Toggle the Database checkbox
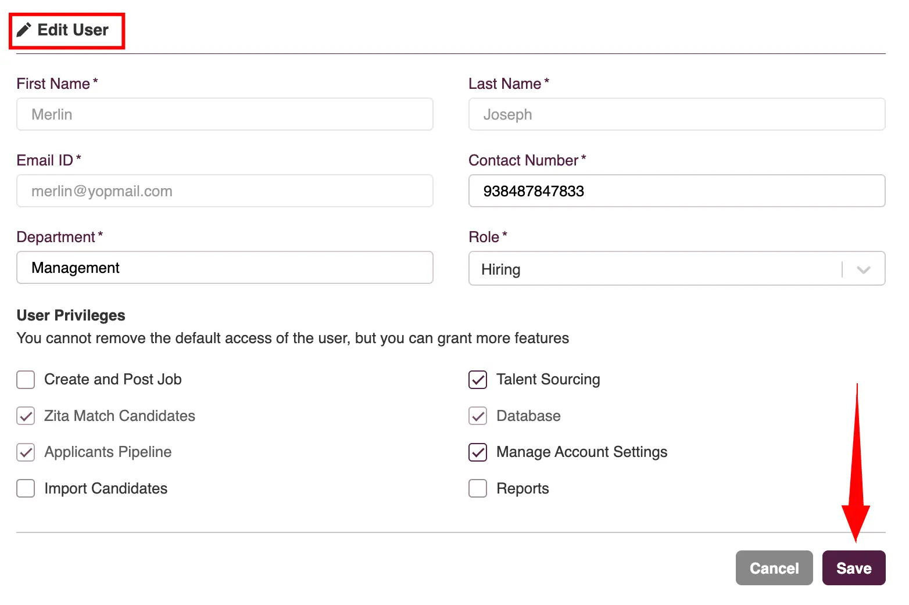This screenshot has width=909, height=605. tap(478, 416)
